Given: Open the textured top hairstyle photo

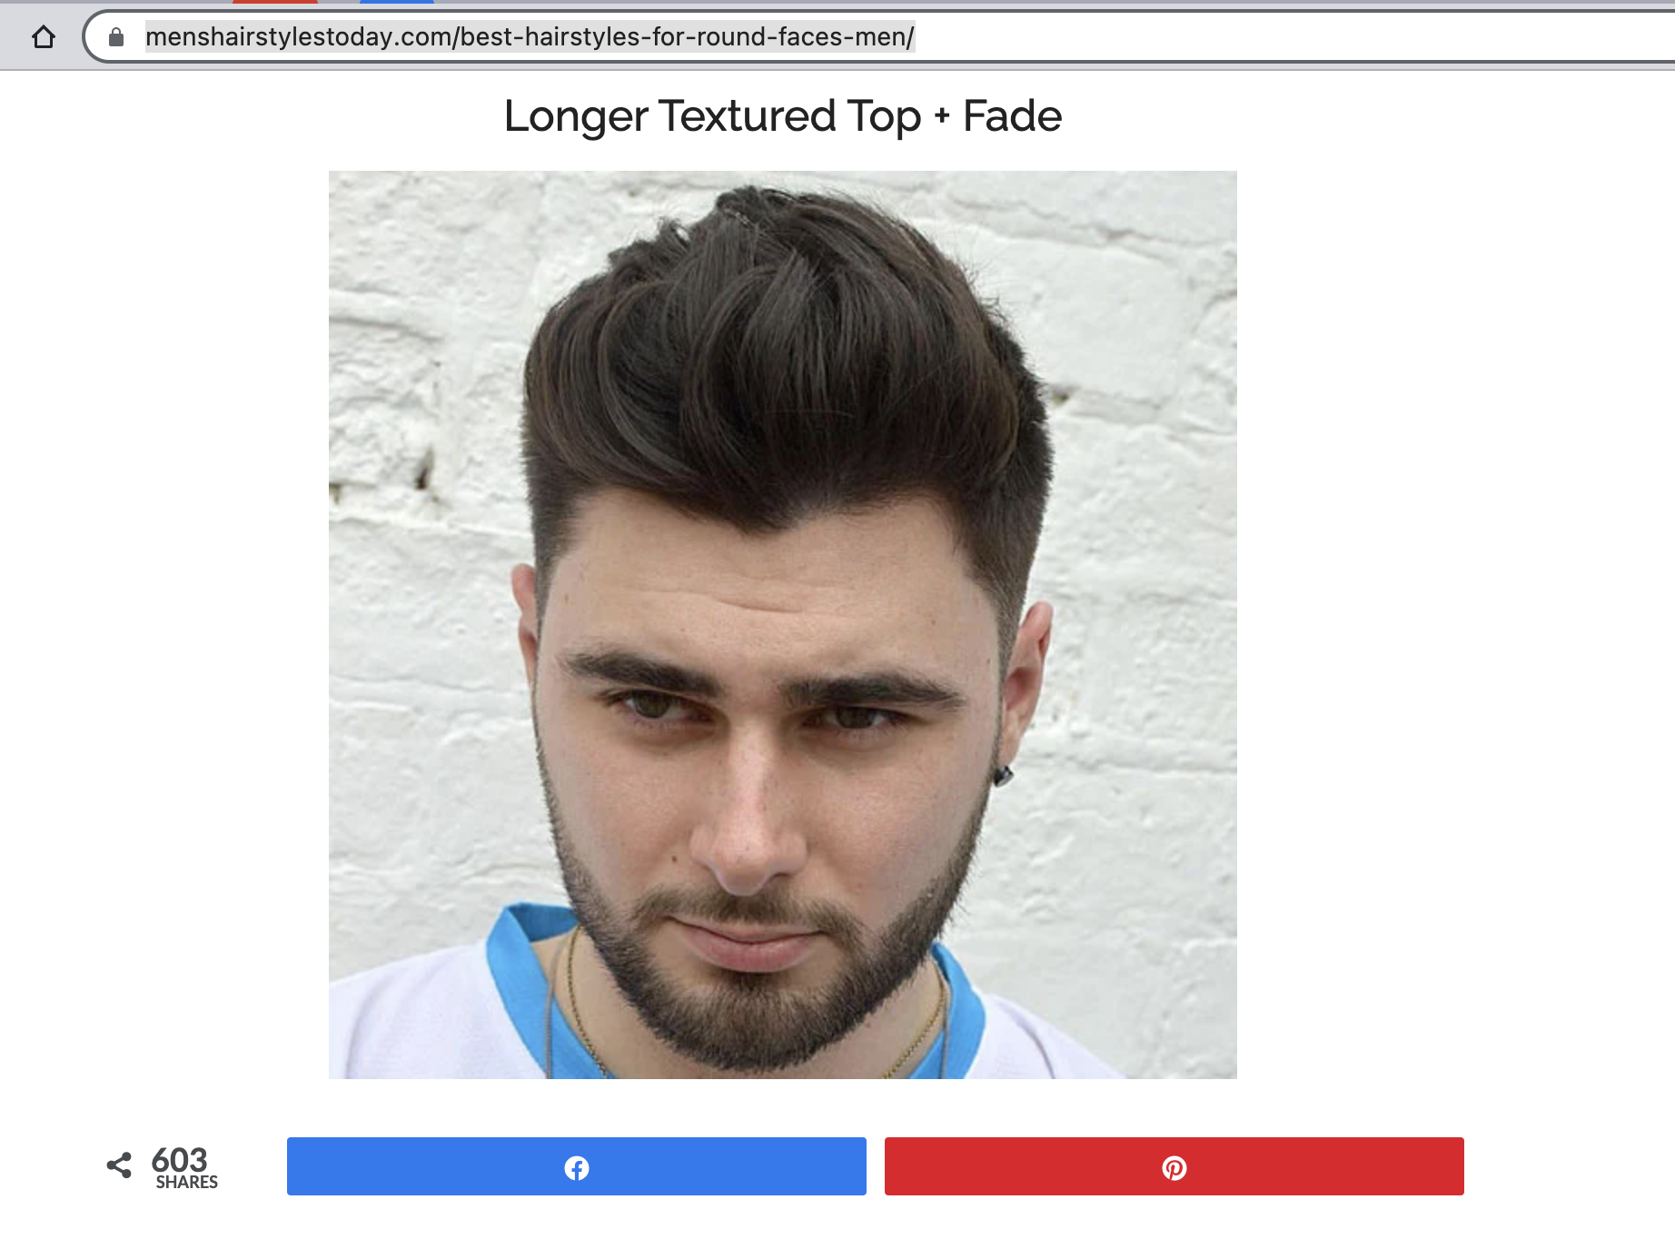Looking at the screenshot, I should 783,625.
